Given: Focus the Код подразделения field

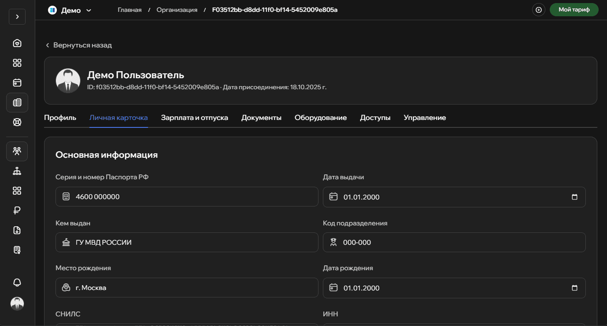Looking at the screenshot, I should click(x=454, y=242).
